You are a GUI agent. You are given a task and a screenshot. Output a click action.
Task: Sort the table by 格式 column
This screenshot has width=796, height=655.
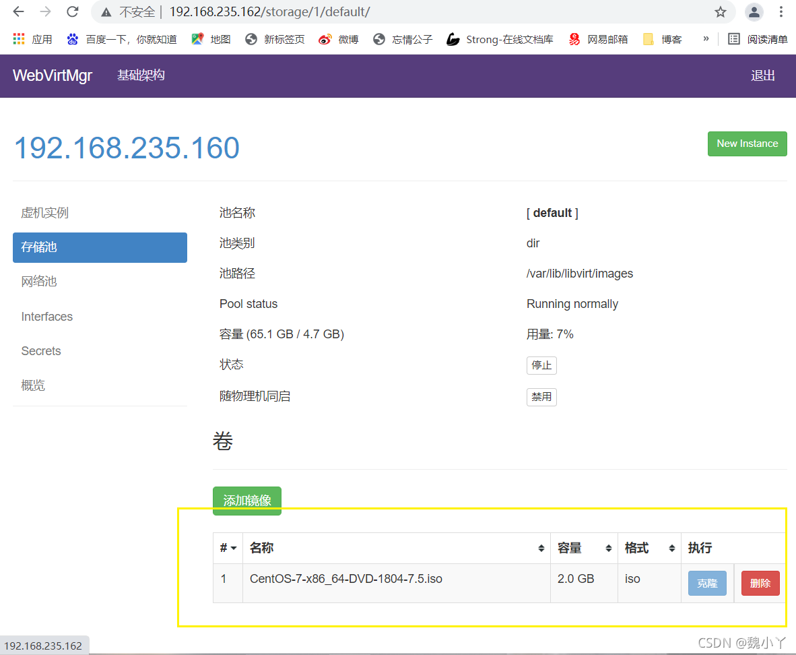tap(649, 549)
